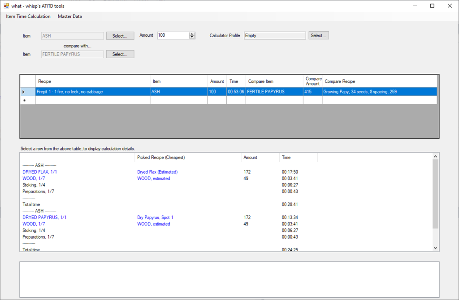459x300 pixels.
Task: Click the new row asterisk marker
Action: click(27, 100)
